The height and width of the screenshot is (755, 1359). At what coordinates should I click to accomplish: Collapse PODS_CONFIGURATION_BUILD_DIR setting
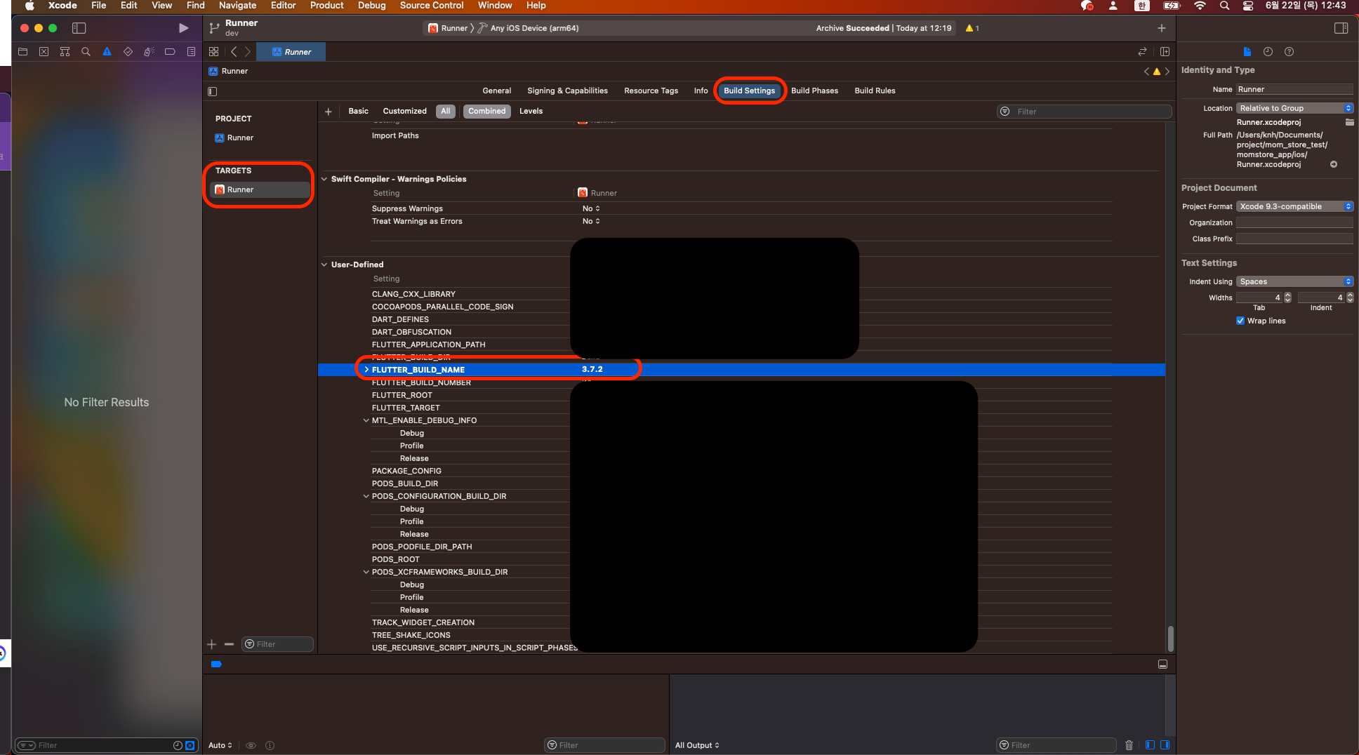point(366,496)
